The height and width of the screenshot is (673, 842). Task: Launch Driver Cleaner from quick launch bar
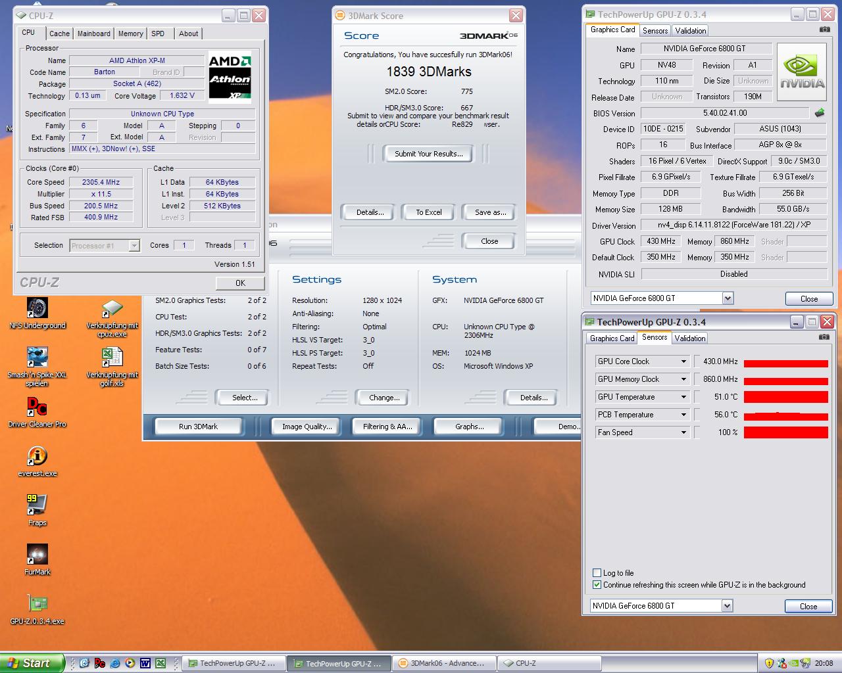click(x=99, y=663)
